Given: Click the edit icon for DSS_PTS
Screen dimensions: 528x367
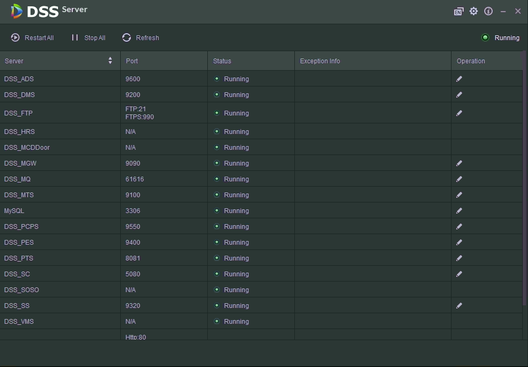Looking at the screenshot, I should [x=459, y=258].
